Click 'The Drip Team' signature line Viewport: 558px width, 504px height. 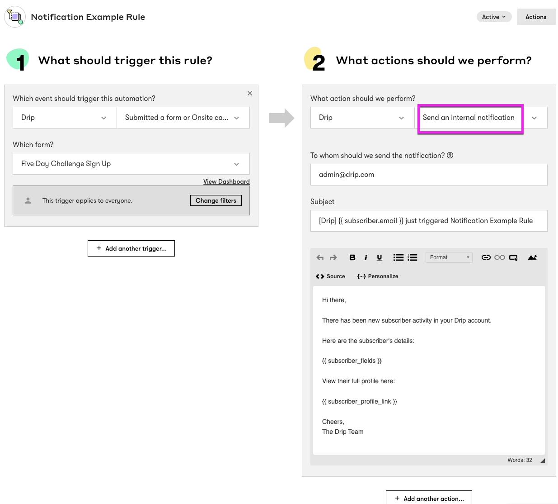343,432
